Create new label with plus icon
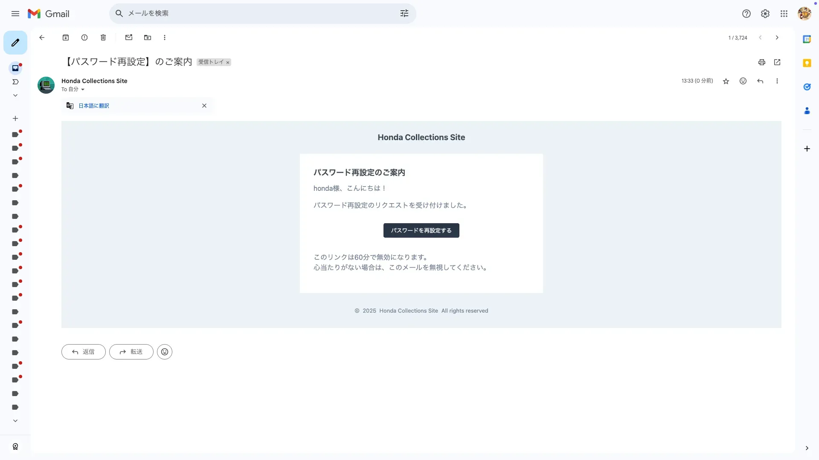 coord(15,118)
